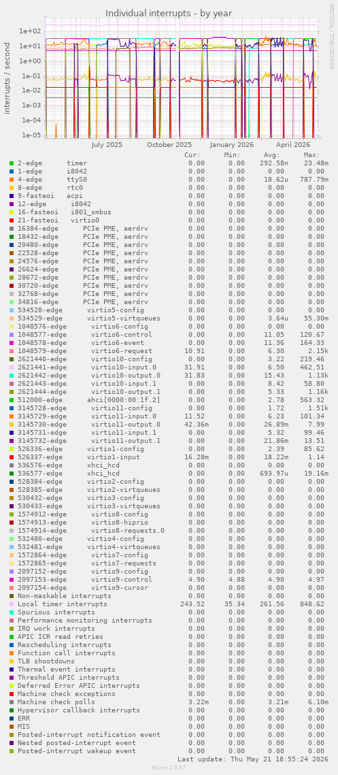
Task: Click the October 2025 x-axis label
Action: [169, 145]
